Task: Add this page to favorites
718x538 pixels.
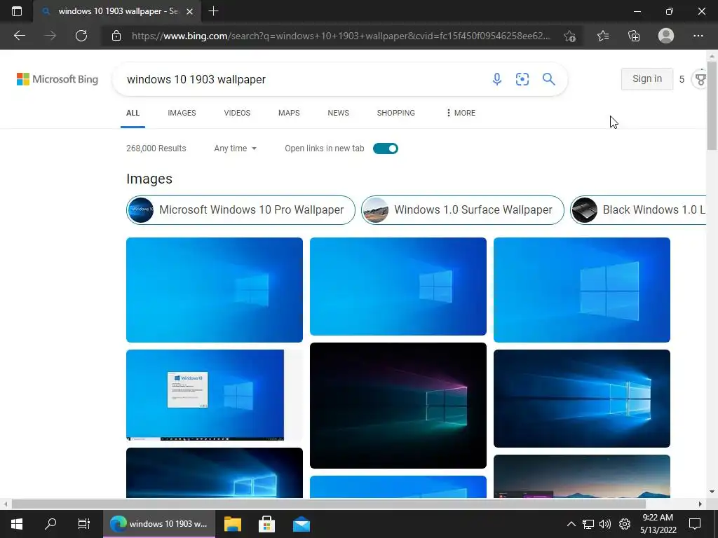Action: (569, 36)
